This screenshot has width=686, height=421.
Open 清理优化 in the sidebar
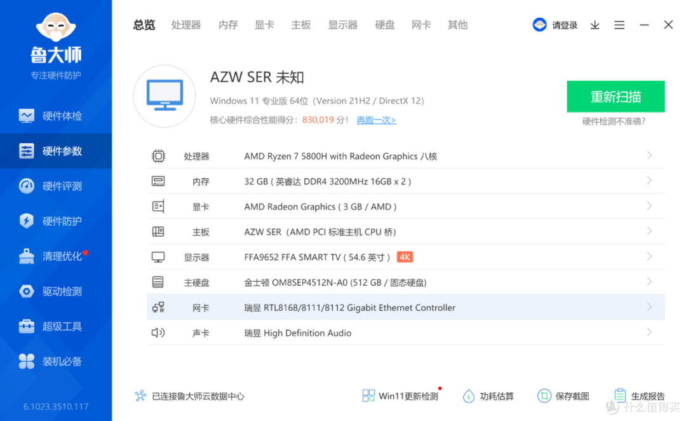[56, 256]
